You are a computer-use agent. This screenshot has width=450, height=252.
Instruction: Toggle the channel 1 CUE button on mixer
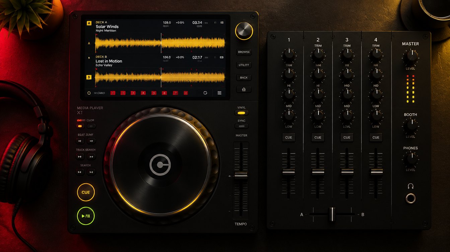[289, 137]
